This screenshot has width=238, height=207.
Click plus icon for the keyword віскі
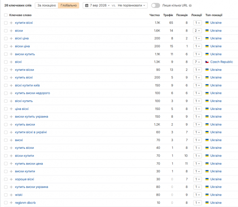(11, 62)
